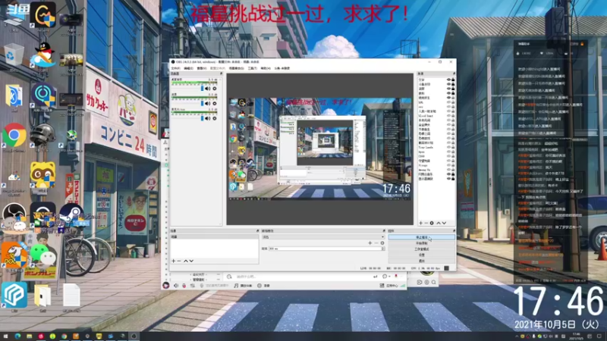This screenshot has width=607, height=341.
Task: Click 开始录制 start recording button
Action: (x=422, y=243)
